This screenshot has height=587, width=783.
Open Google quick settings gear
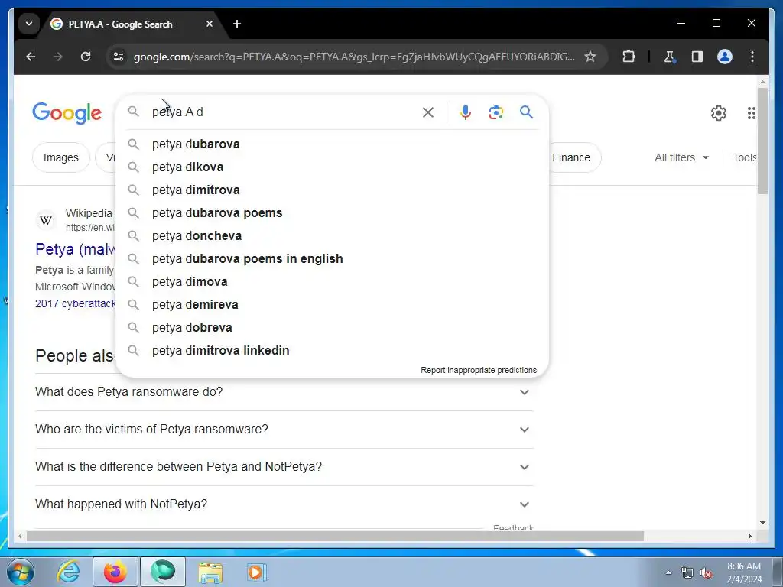coord(719,113)
